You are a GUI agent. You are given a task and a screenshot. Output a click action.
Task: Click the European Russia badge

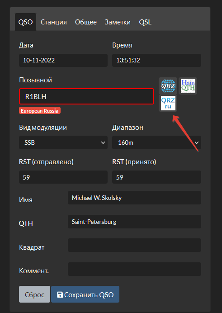40,110
